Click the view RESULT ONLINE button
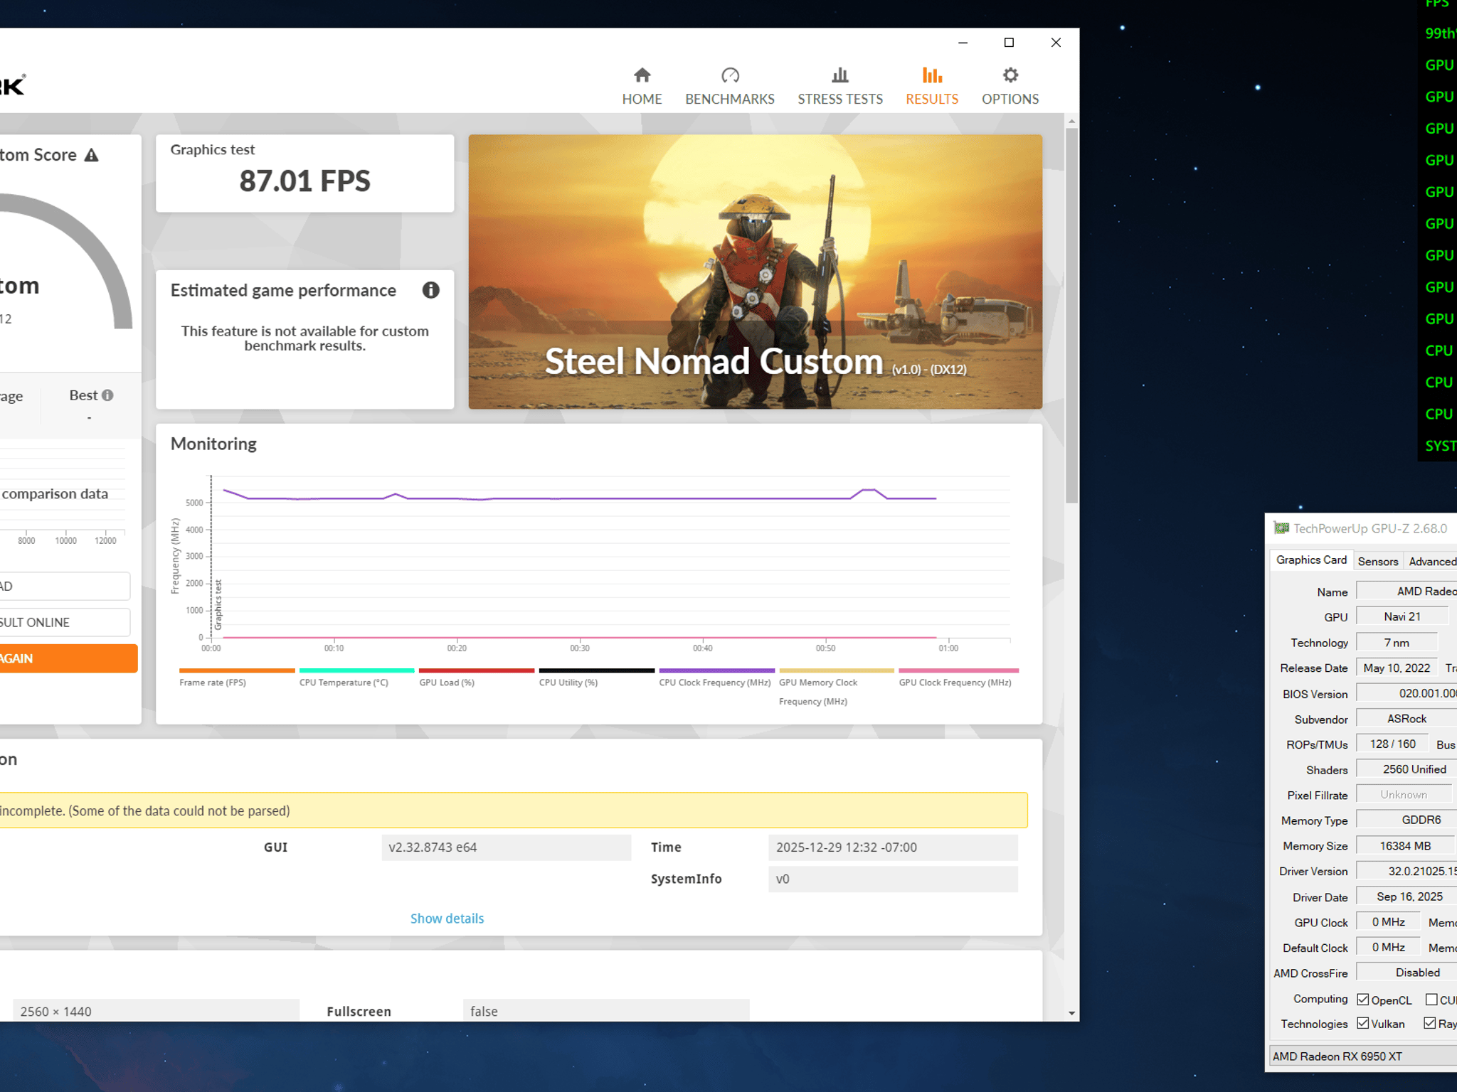This screenshot has width=1457, height=1092. tap(65, 622)
